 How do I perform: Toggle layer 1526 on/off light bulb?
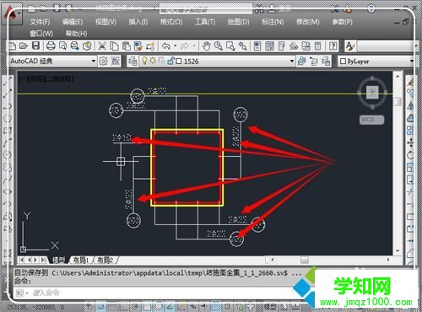[x=144, y=61]
